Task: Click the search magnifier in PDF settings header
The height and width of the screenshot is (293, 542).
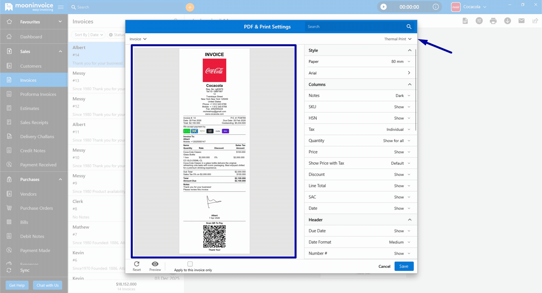Action: [409, 26]
